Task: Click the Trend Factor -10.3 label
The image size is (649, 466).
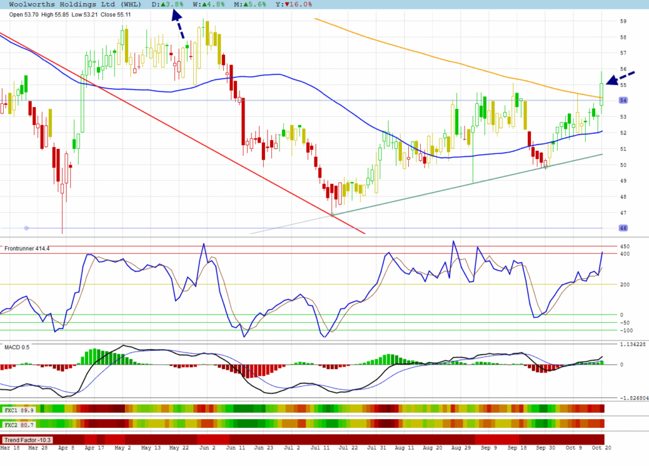Action: pyautogui.click(x=28, y=439)
